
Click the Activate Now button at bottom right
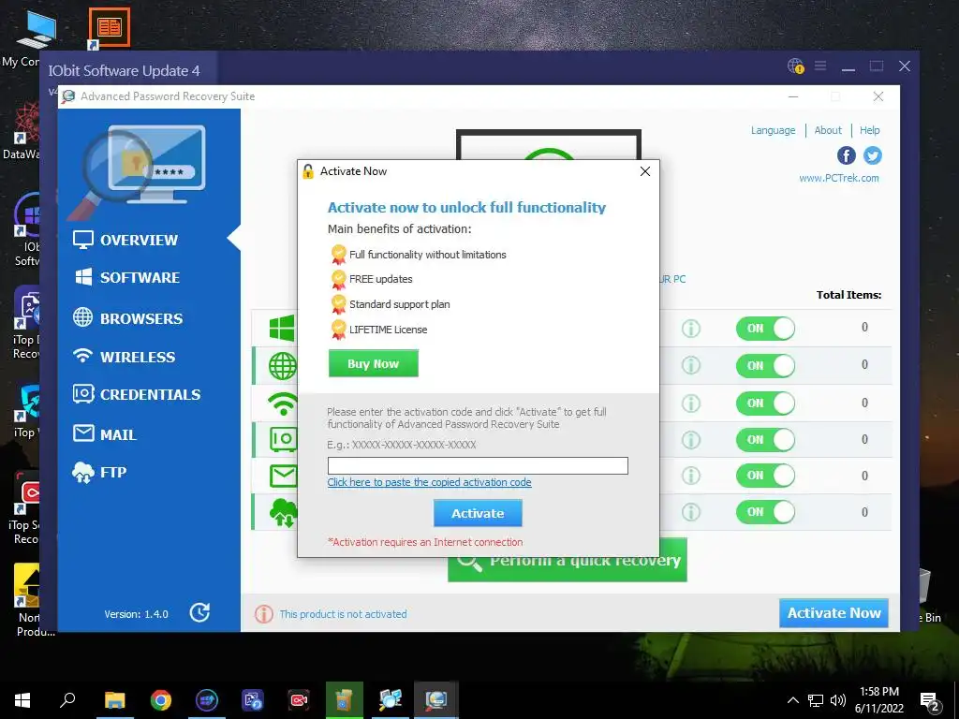(834, 612)
